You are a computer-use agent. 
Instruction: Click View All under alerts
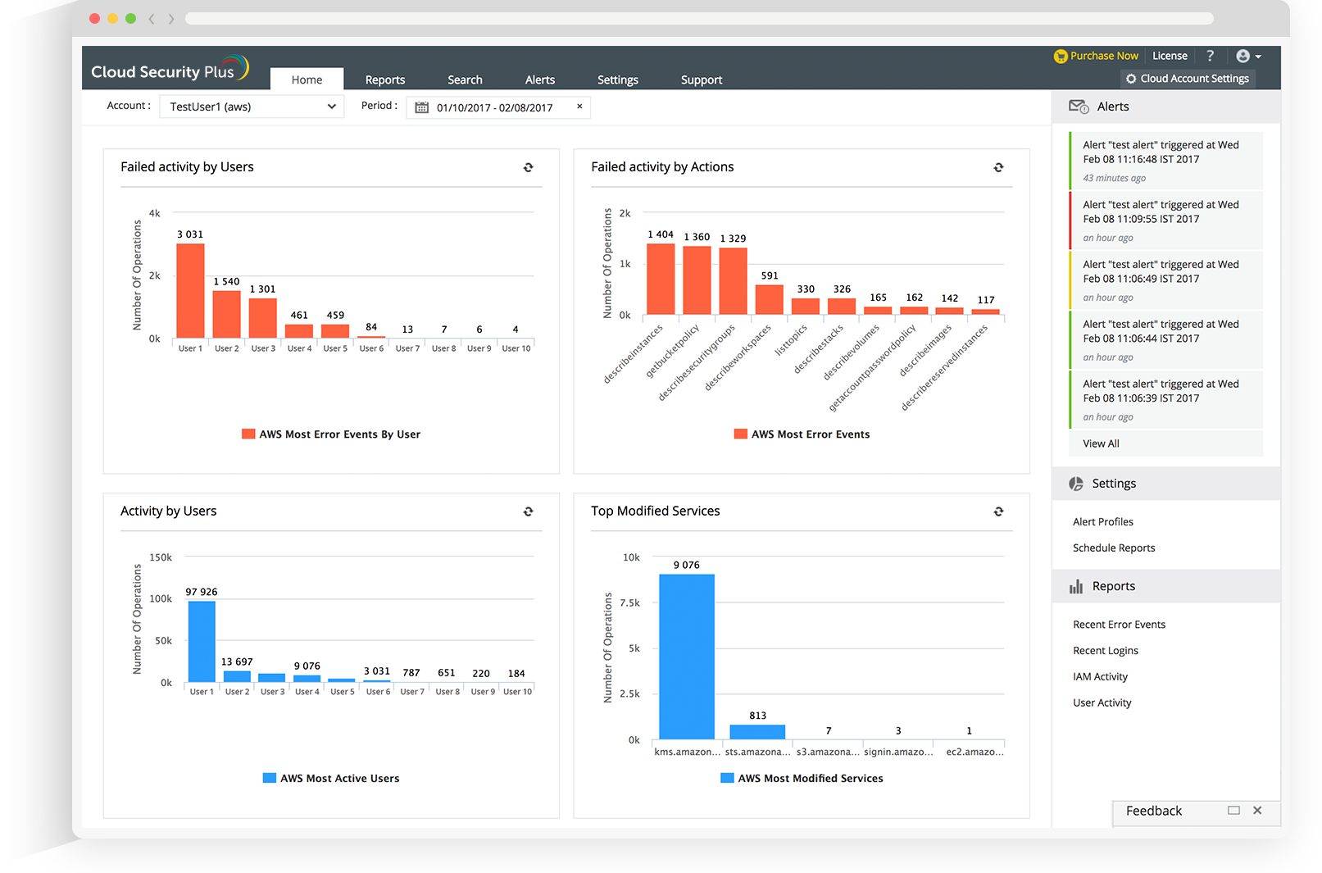click(x=1101, y=443)
